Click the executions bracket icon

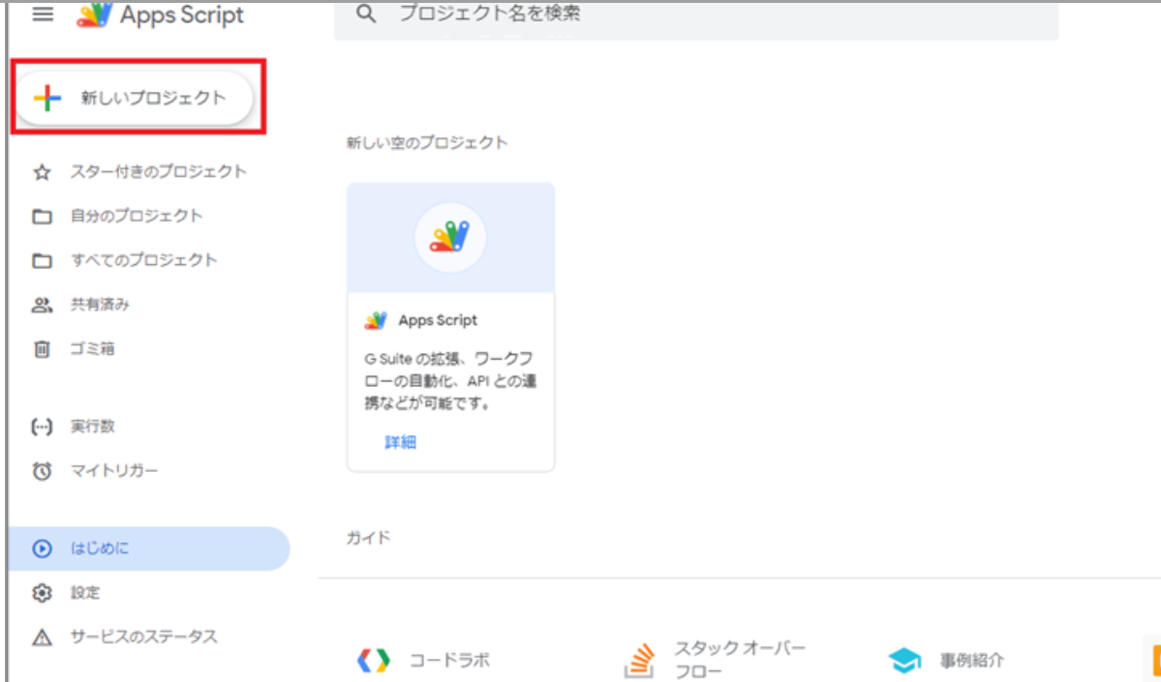coord(43,427)
